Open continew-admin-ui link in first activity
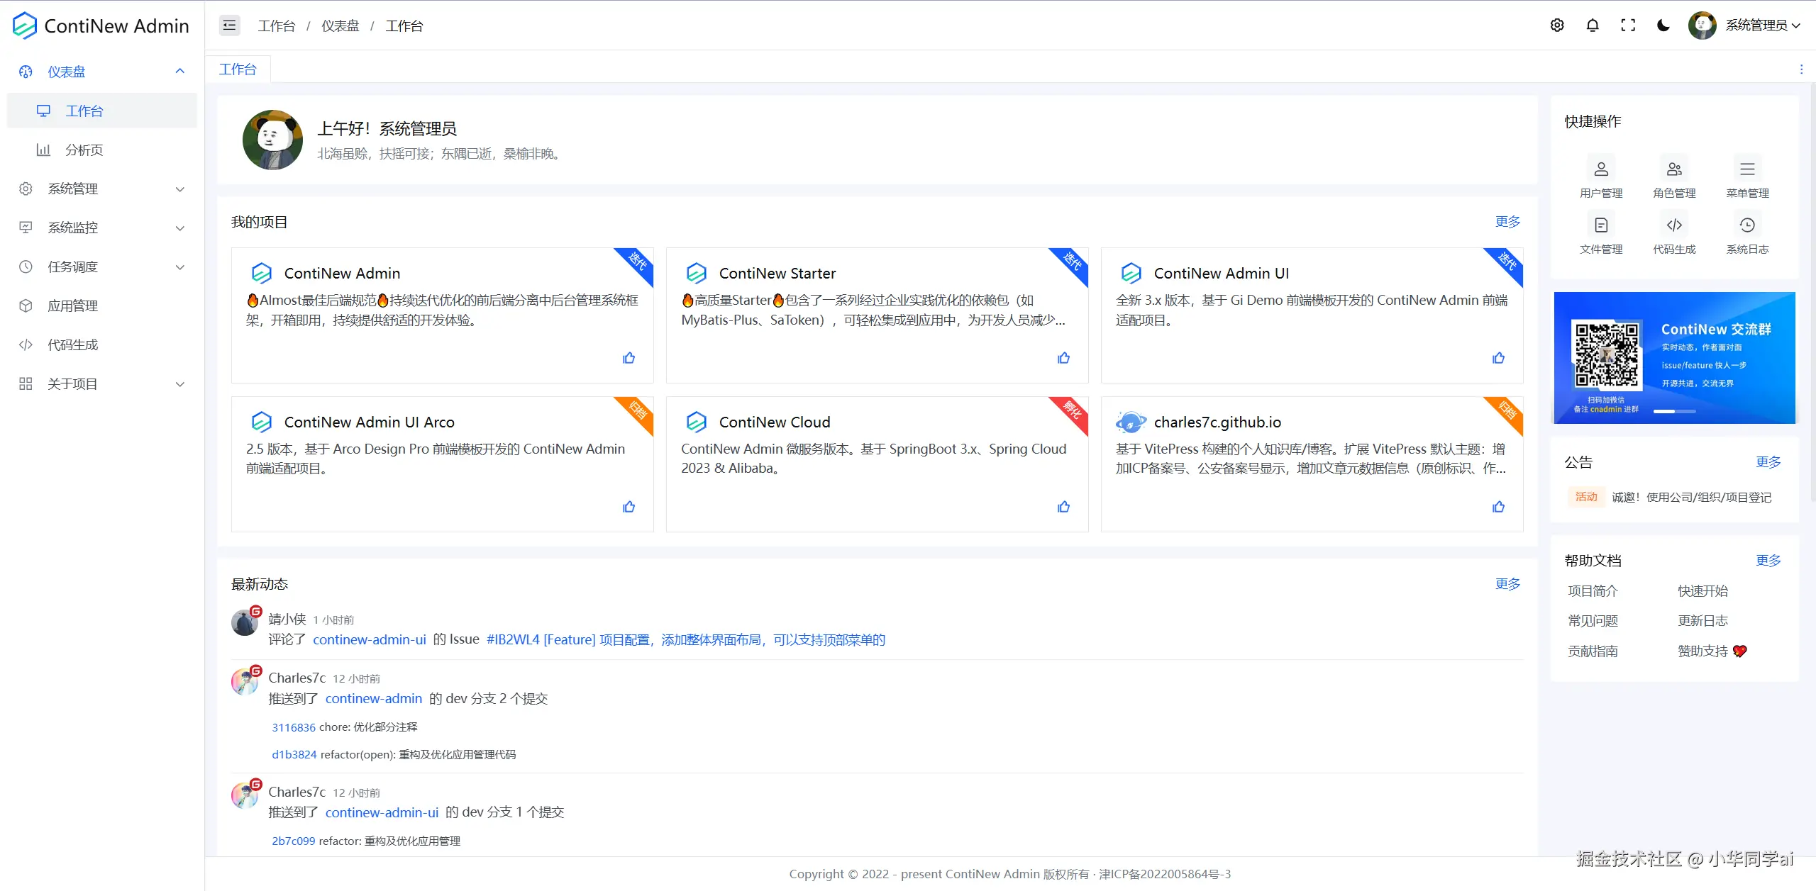This screenshot has width=1816, height=891. [369, 639]
